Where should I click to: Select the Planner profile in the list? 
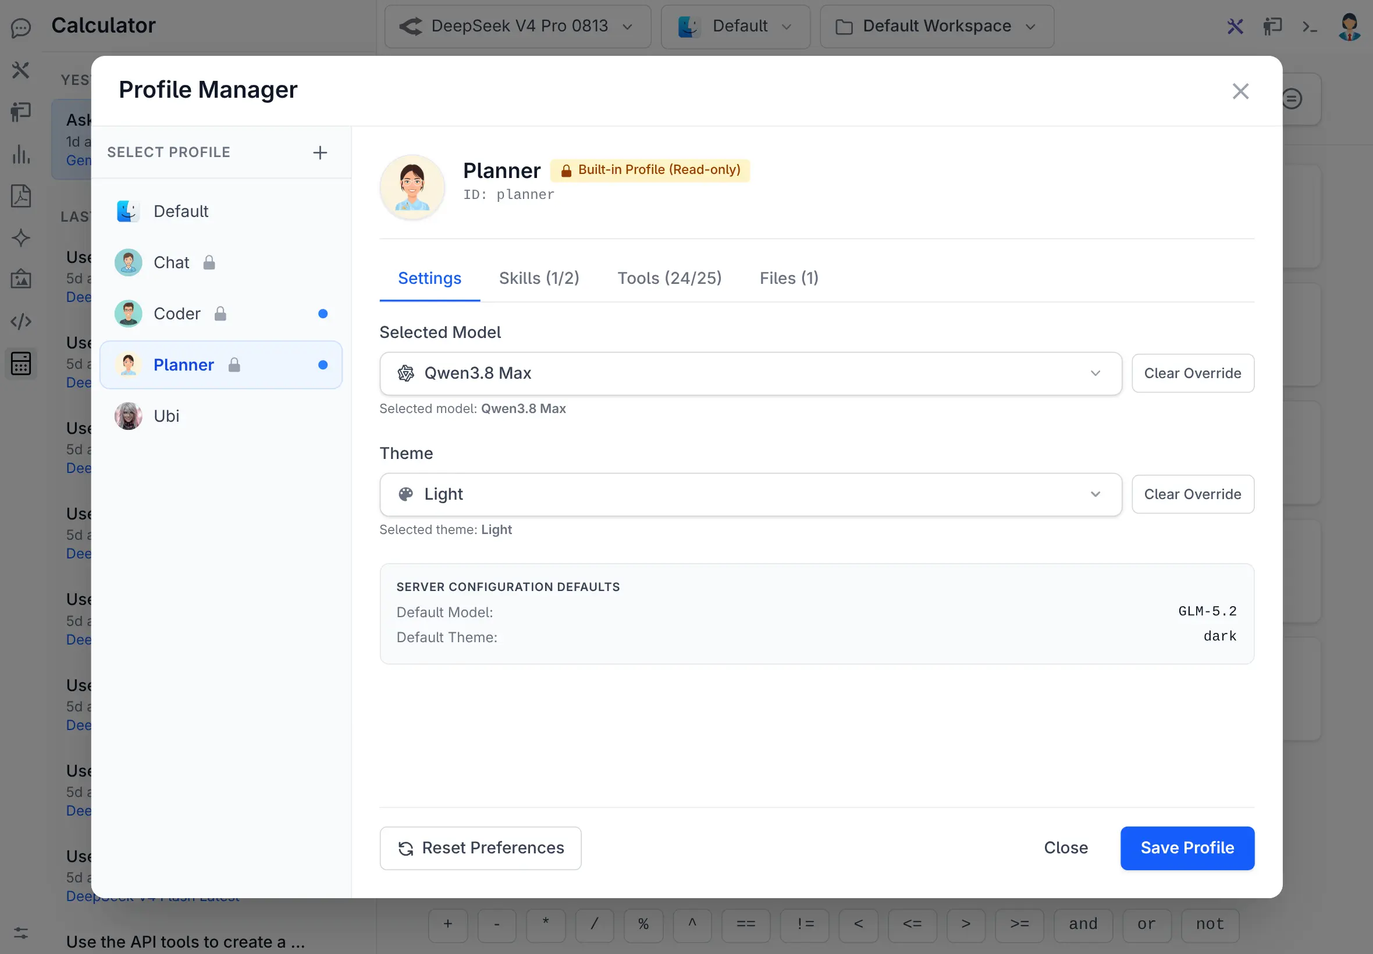click(x=221, y=365)
